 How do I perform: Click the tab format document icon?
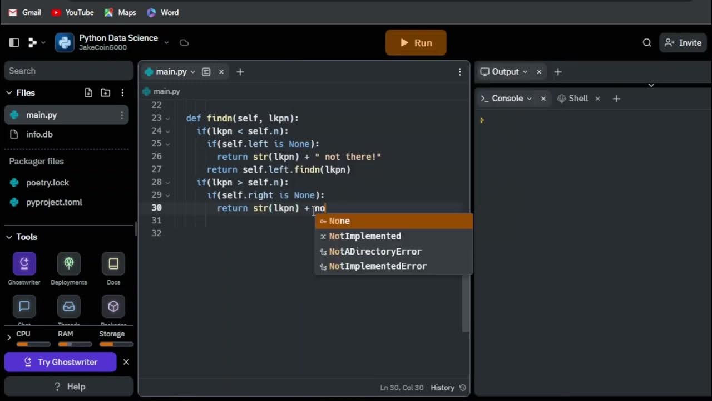pos(206,72)
